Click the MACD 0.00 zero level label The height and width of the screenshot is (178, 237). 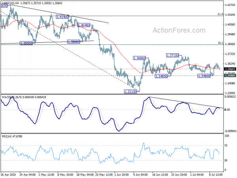coord(227,110)
